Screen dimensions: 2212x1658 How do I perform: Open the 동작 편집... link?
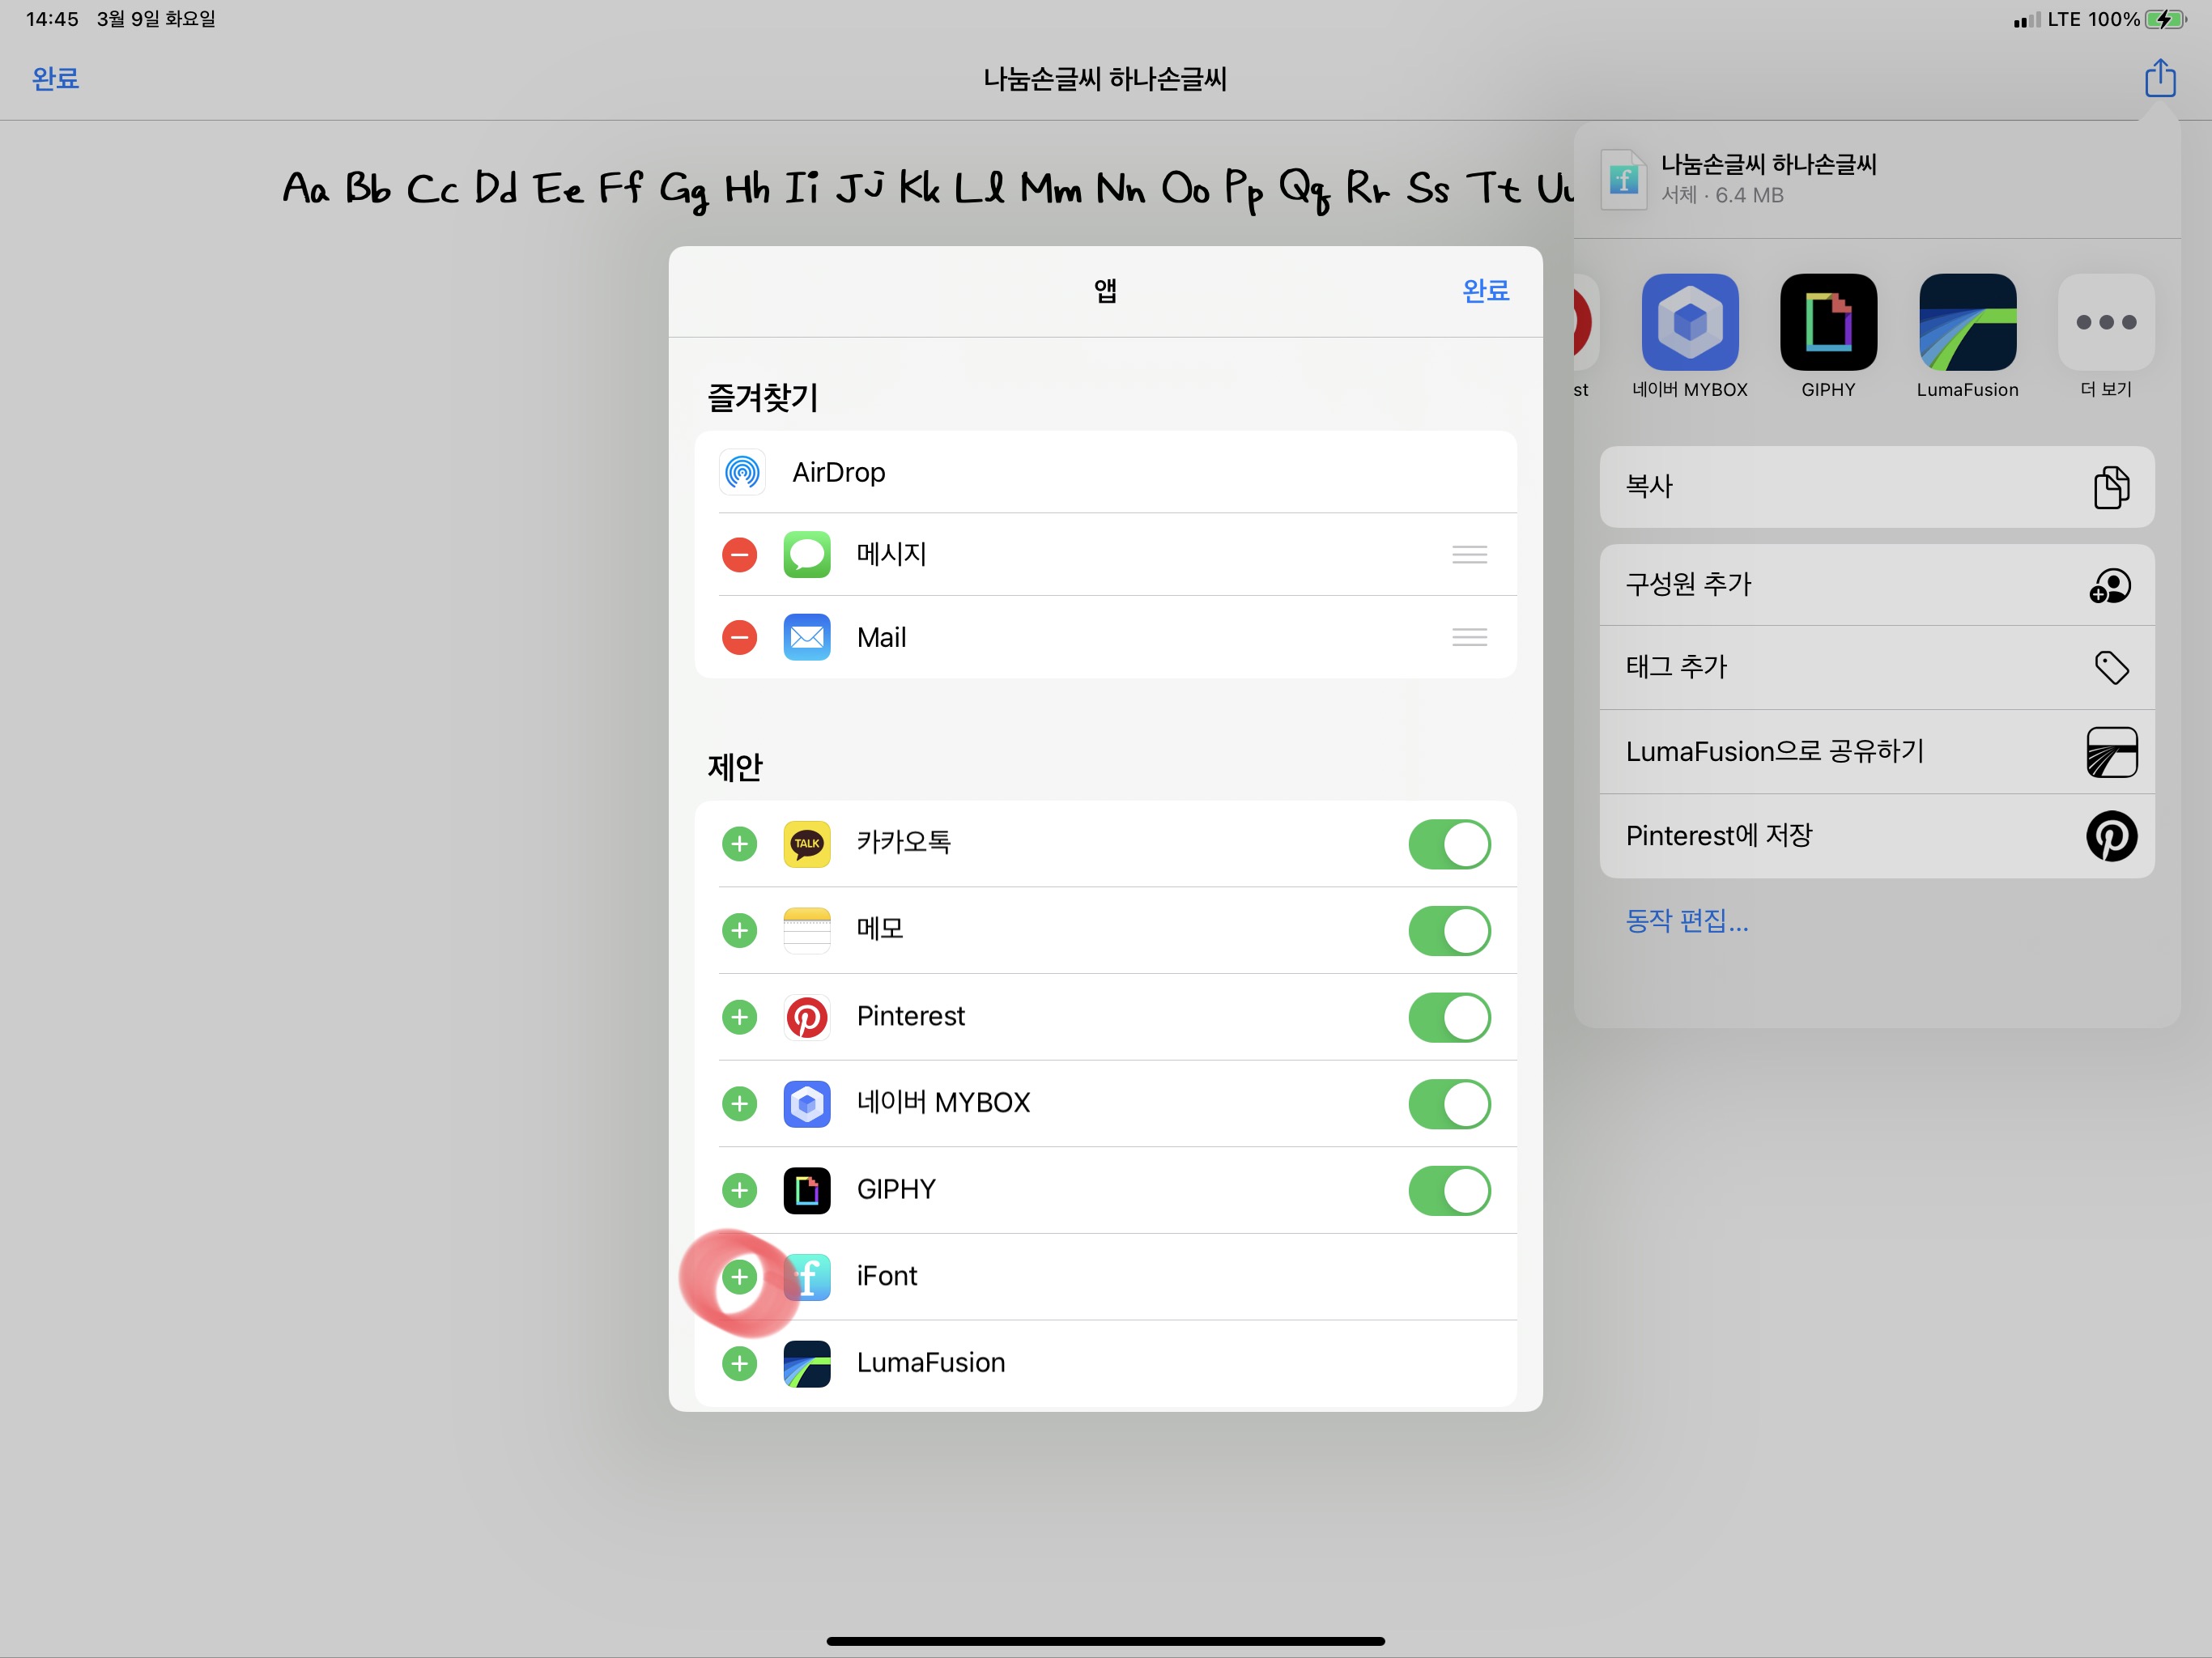[x=1686, y=920]
